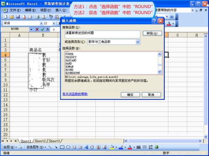The width and height of the screenshot is (209, 156).
Task: Run the spelling check icon
Action: (51, 17)
